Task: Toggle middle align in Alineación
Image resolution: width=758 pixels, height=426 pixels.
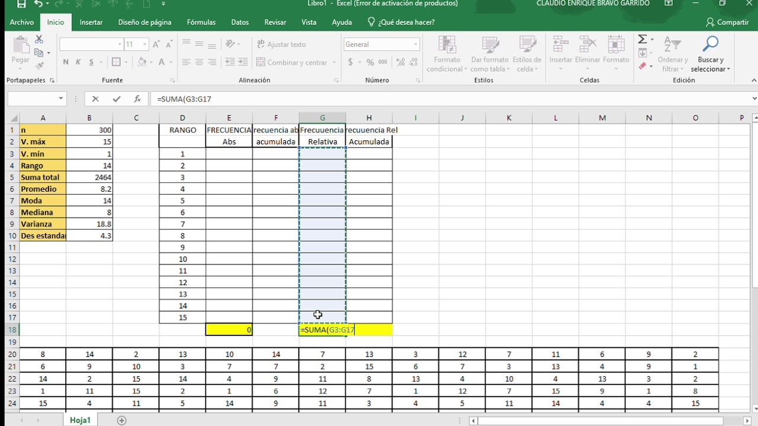Action: pyautogui.click(x=200, y=44)
